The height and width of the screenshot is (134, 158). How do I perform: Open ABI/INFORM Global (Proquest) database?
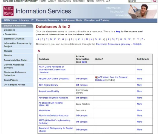[x=54, y=78]
